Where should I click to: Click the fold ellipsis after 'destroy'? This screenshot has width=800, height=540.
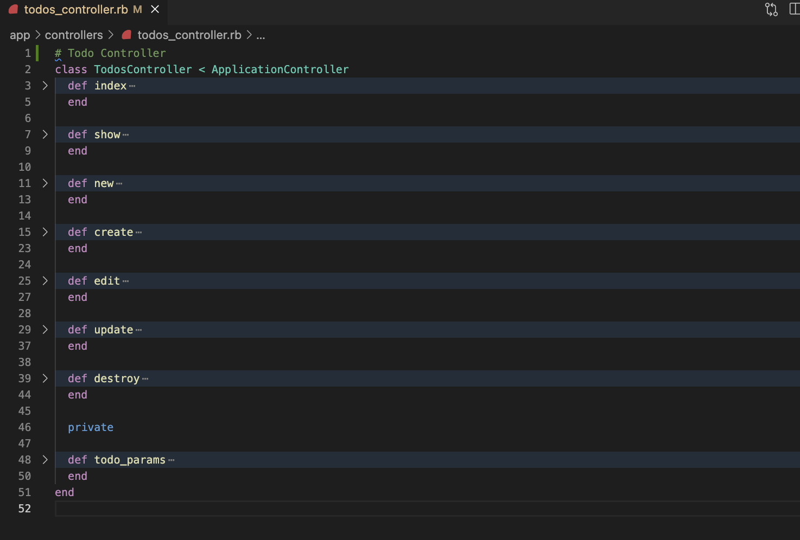coord(145,379)
